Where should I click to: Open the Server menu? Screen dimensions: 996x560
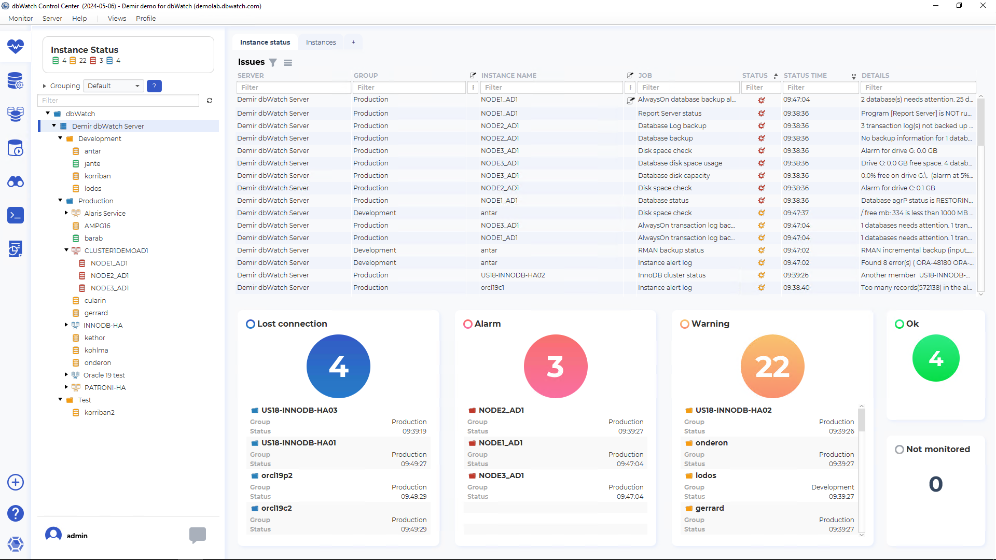click(52, 18)
